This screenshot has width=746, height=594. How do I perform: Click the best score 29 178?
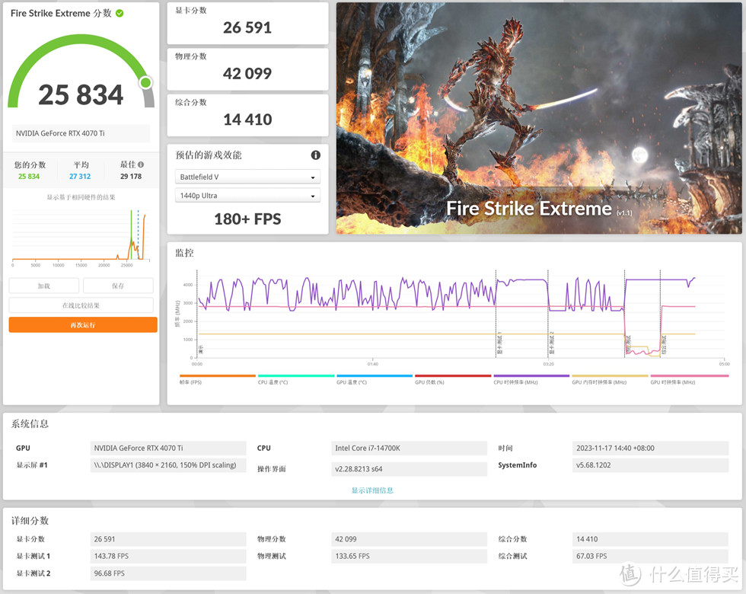131,177
